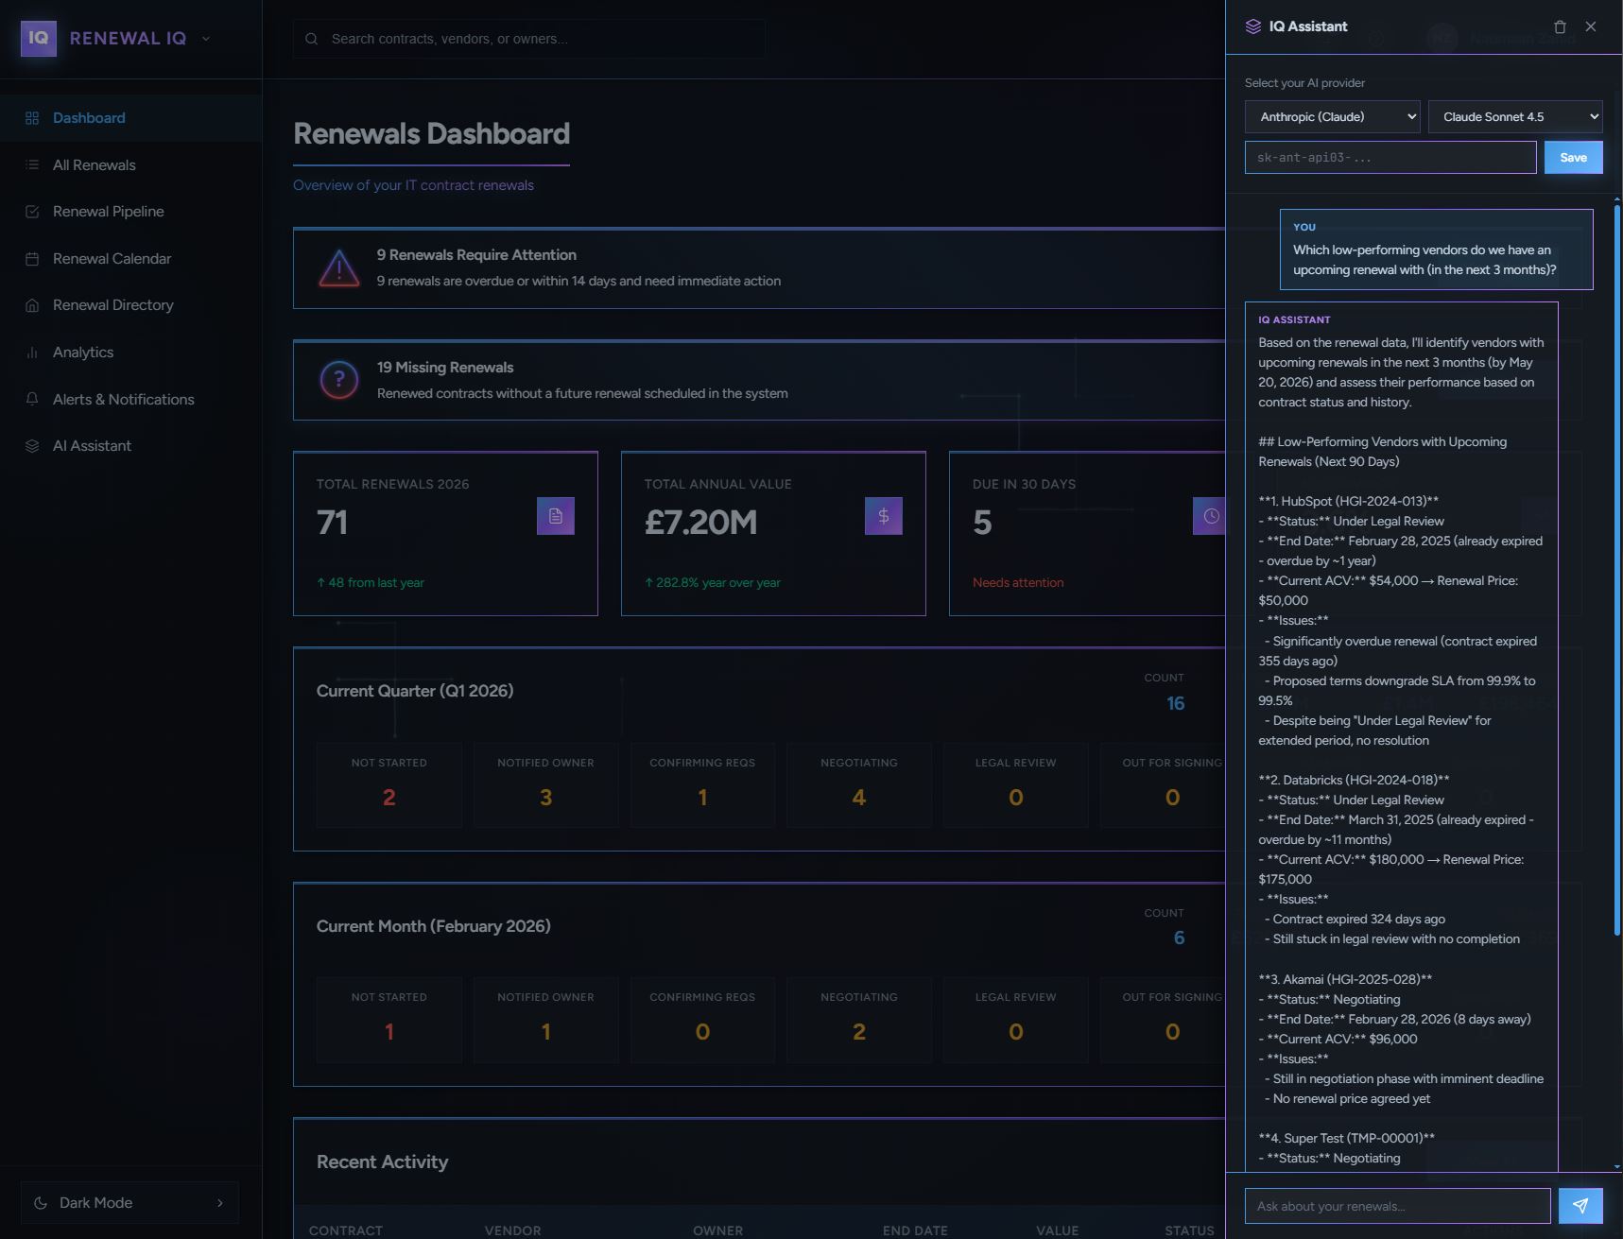
Task: Click the search magnifier icon
Action: [311, 39]
